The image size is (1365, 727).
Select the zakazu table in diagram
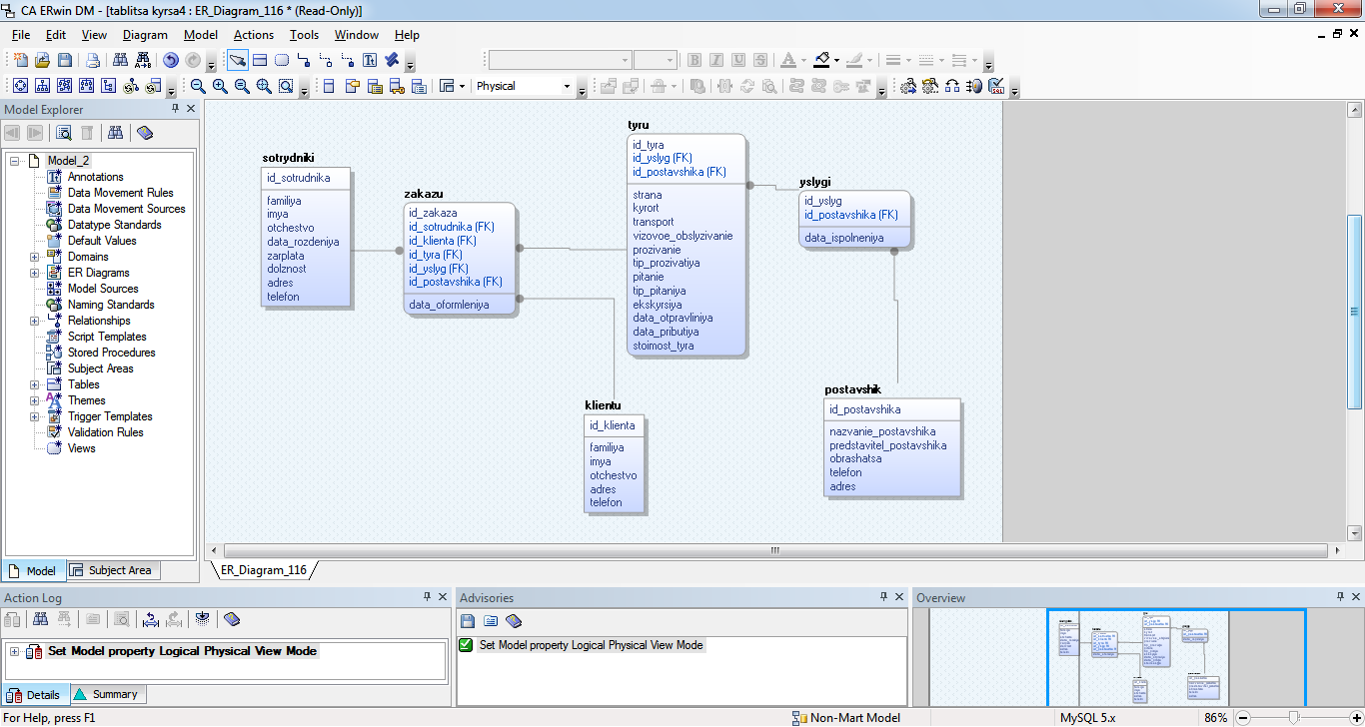click(461, 260)
